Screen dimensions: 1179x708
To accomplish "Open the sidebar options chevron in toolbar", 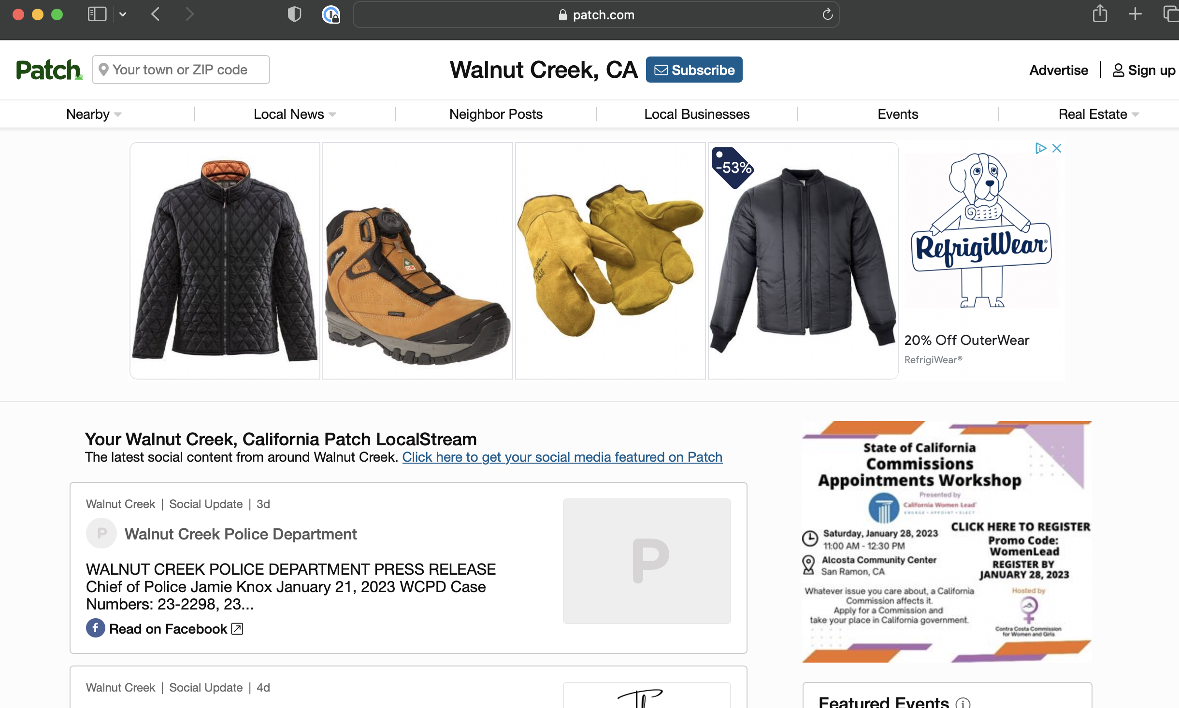I will pyautogui.click(x=123, y=14).
